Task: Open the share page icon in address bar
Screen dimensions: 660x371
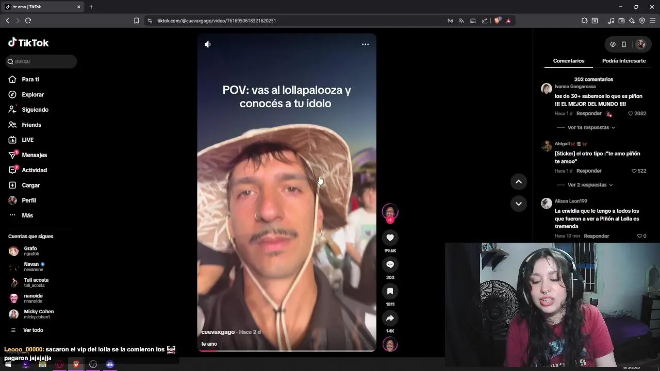Action: pos(485,21)
